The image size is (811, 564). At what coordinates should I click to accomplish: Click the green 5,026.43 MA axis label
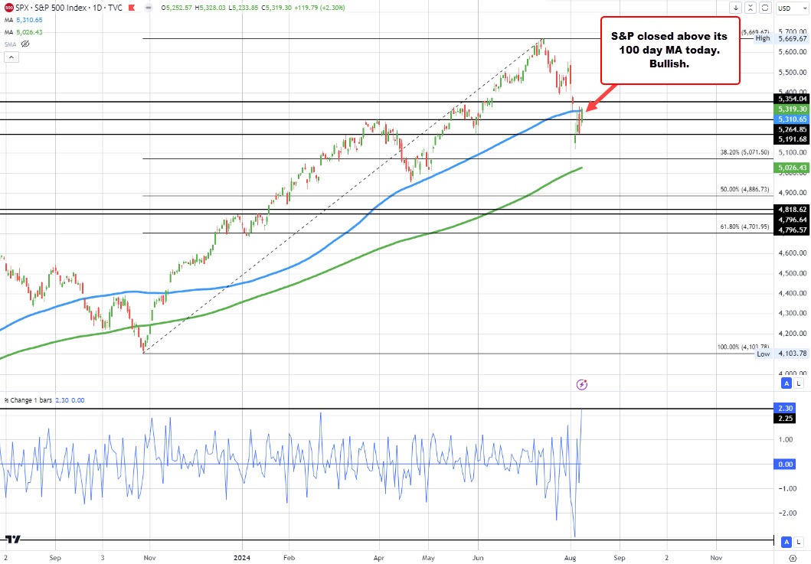tap(790, 168)
